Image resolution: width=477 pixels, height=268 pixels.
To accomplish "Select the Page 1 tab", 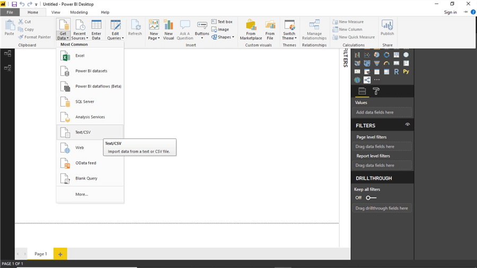I will tap(41, 254).
